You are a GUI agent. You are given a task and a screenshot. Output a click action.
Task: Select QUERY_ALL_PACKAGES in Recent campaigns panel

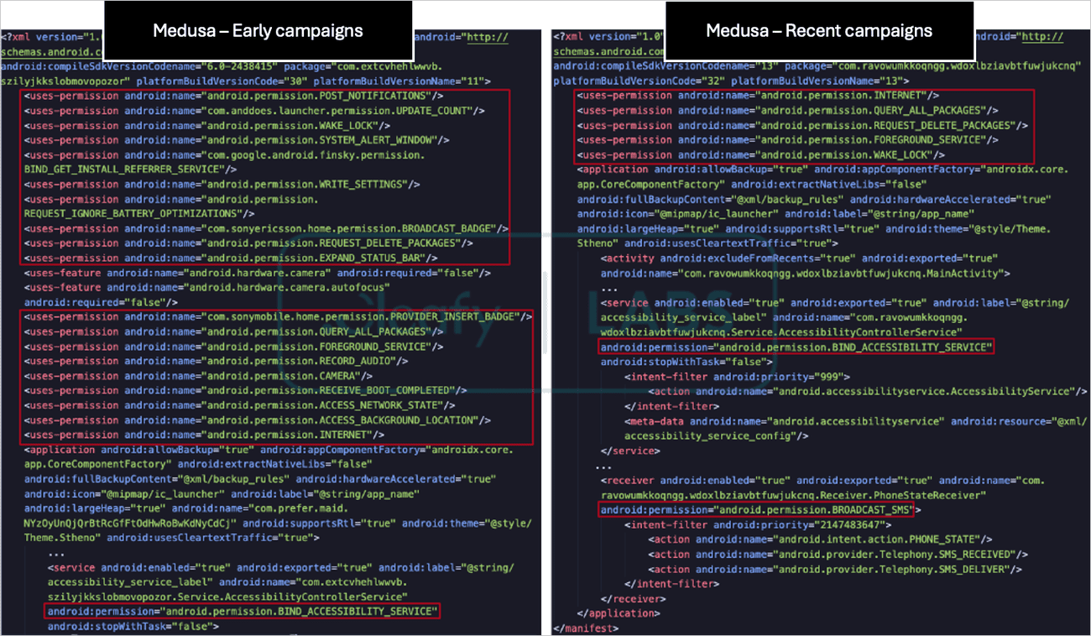tap(786, 111)
